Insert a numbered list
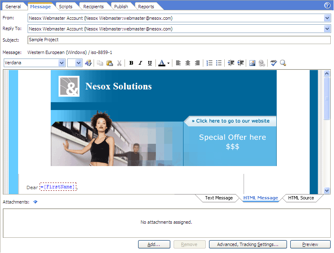334x253 pixels. pyautogui.click(x=209, y=63)
